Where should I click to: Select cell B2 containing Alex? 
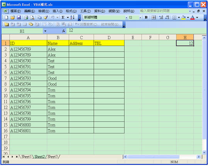pos(58,49)
